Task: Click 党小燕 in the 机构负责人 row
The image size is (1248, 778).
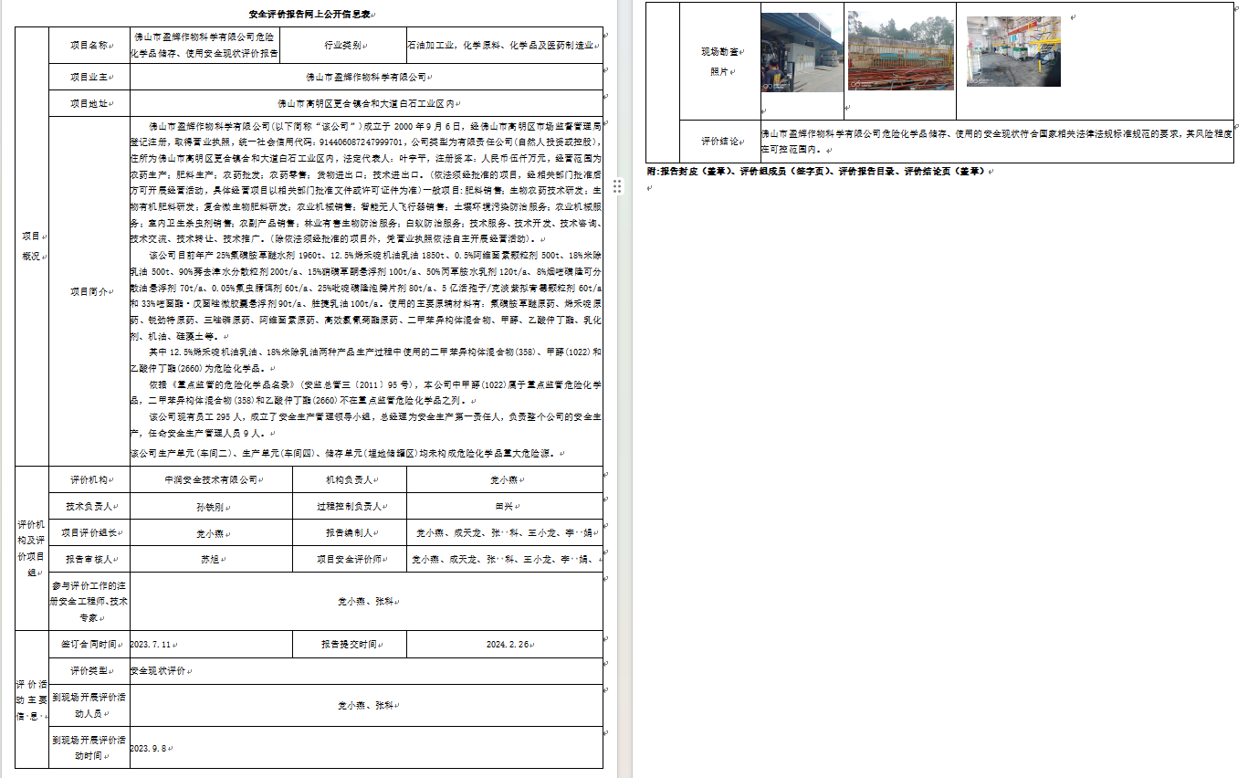Action: click(504, 479)
